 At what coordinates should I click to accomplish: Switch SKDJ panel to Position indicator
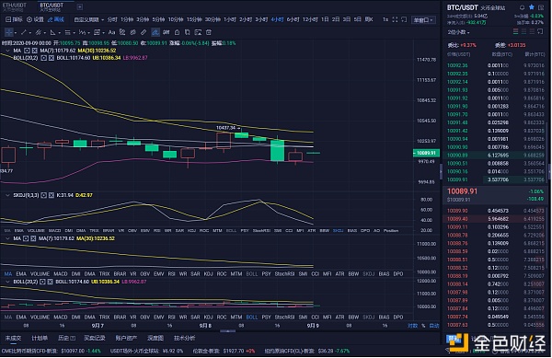391,231
